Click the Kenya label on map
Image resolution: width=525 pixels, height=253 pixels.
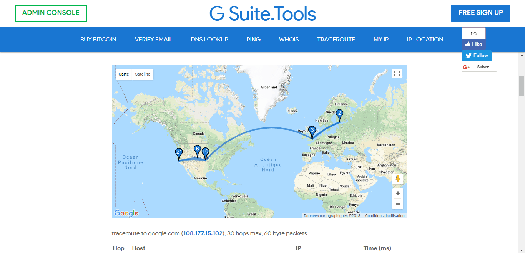tap(354, 205)
